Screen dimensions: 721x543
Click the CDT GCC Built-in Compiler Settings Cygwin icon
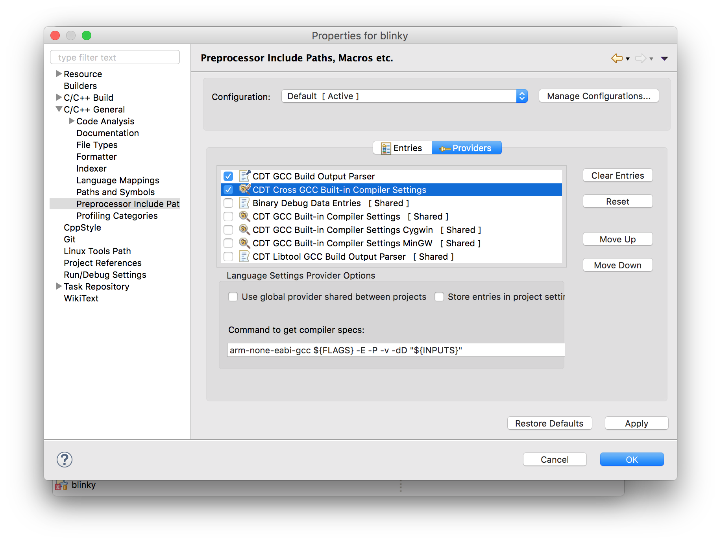tap(244, 229)
